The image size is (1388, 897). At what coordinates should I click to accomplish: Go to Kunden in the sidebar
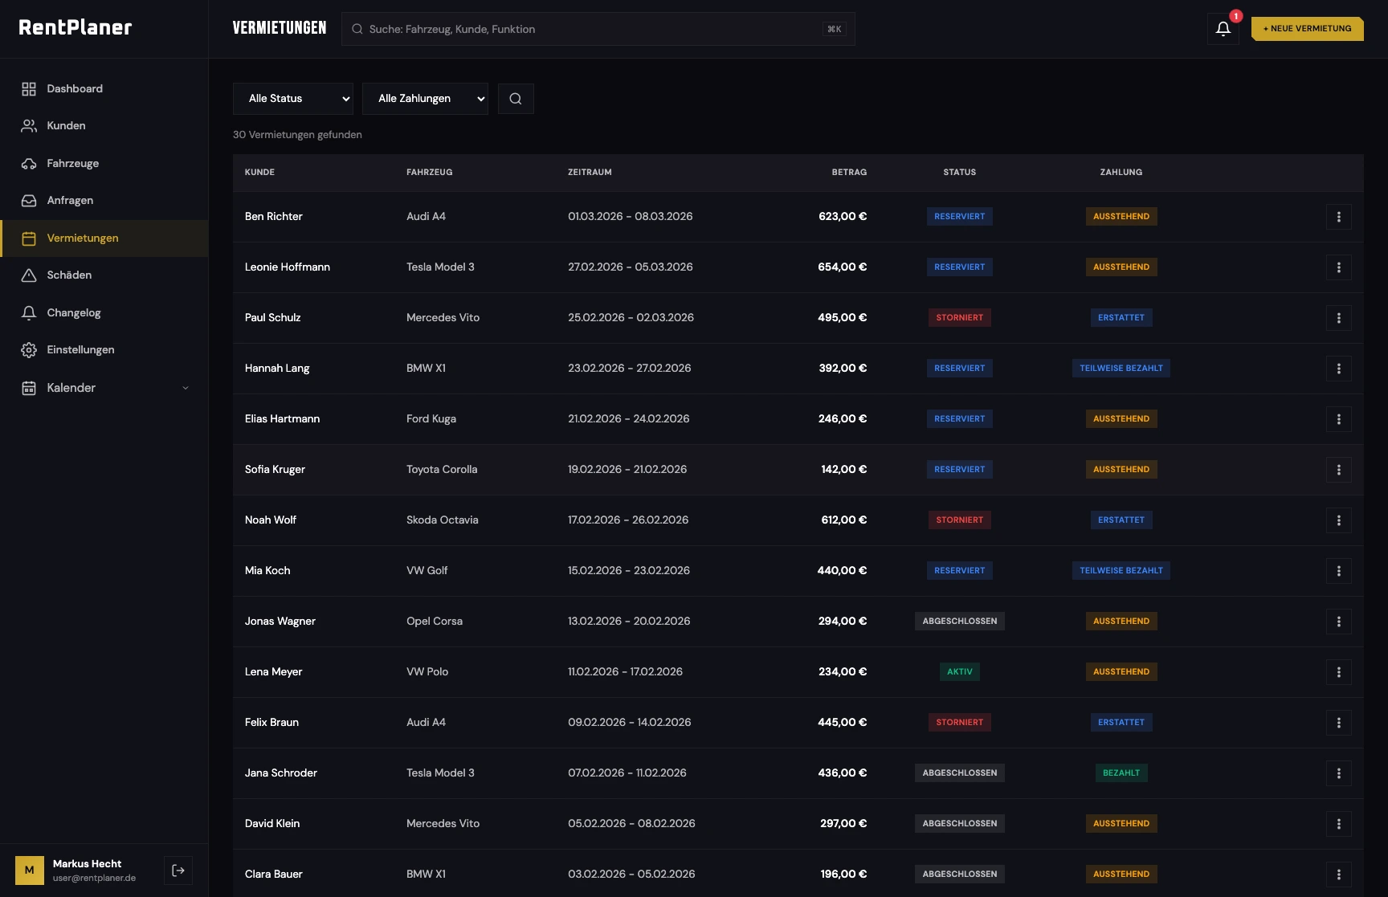click(66, 126)
